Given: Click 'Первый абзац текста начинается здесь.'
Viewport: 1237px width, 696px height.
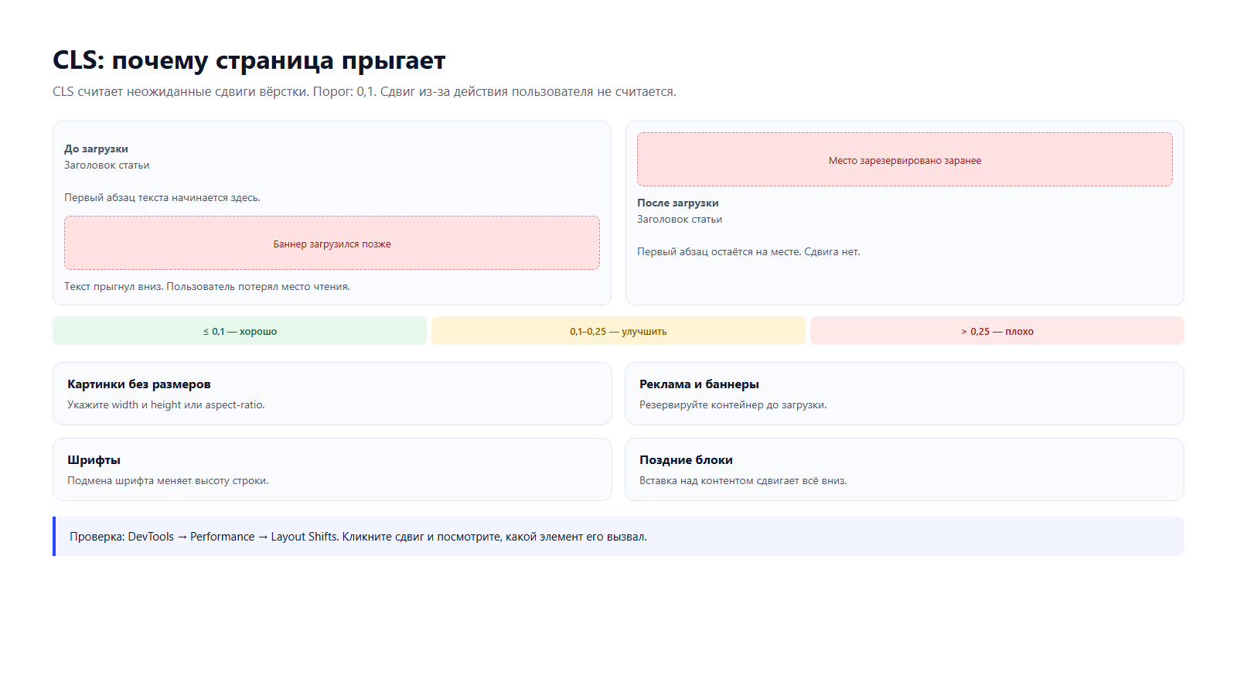Looking at the screenshot, I should (x=162, y=197).
